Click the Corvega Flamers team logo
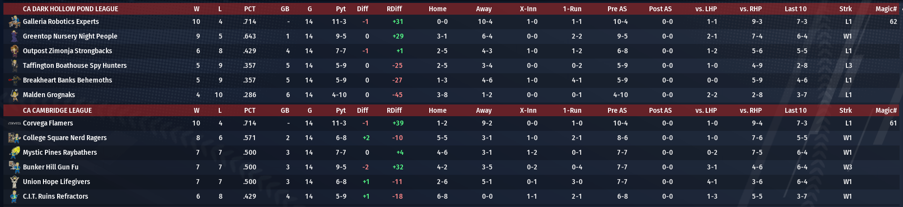This screenshot has width=903, height=207. click(14, 123)
